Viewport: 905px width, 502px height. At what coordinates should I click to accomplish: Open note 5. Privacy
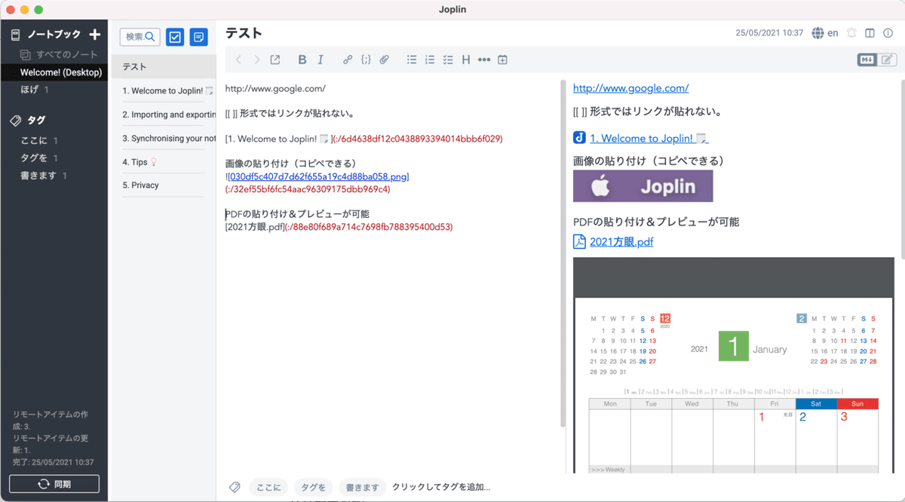tap(164, 185)
